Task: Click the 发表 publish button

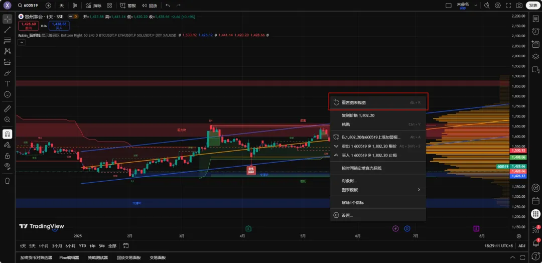Action: (533, 6)
